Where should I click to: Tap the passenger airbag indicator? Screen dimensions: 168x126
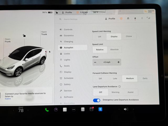coord(149,11)
